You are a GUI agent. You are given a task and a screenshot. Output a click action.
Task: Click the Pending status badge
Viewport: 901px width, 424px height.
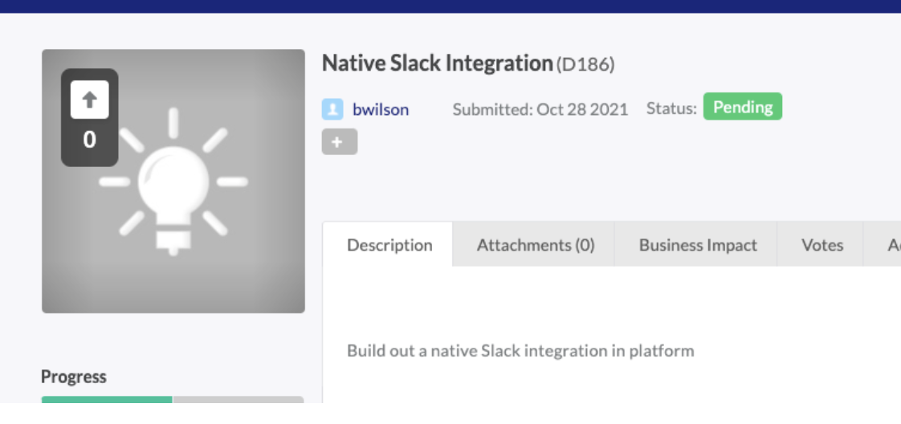tap(743, 107)
